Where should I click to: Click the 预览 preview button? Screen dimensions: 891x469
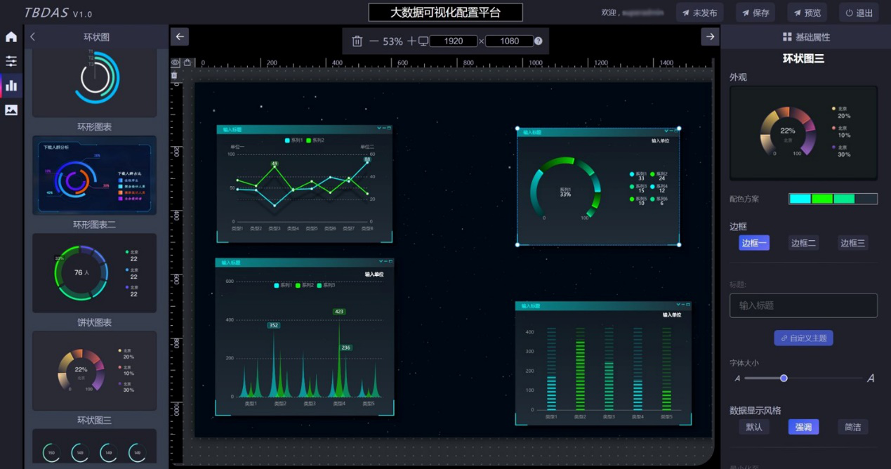click(807, 13)
